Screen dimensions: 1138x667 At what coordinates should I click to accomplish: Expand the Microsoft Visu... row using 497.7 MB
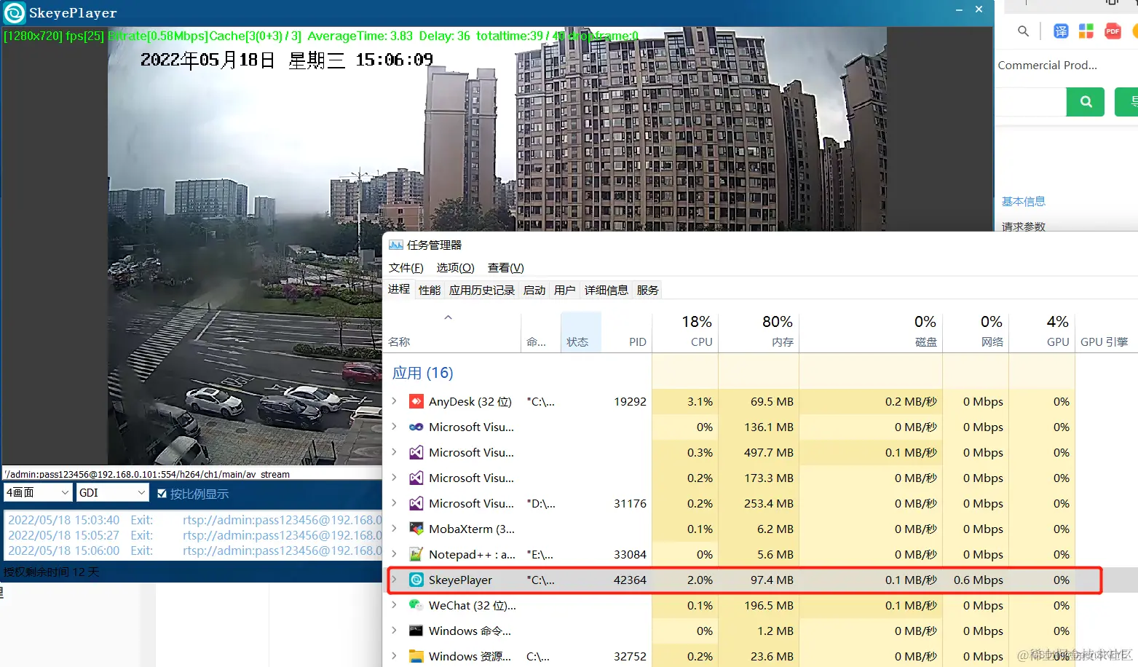click(394, 452)
